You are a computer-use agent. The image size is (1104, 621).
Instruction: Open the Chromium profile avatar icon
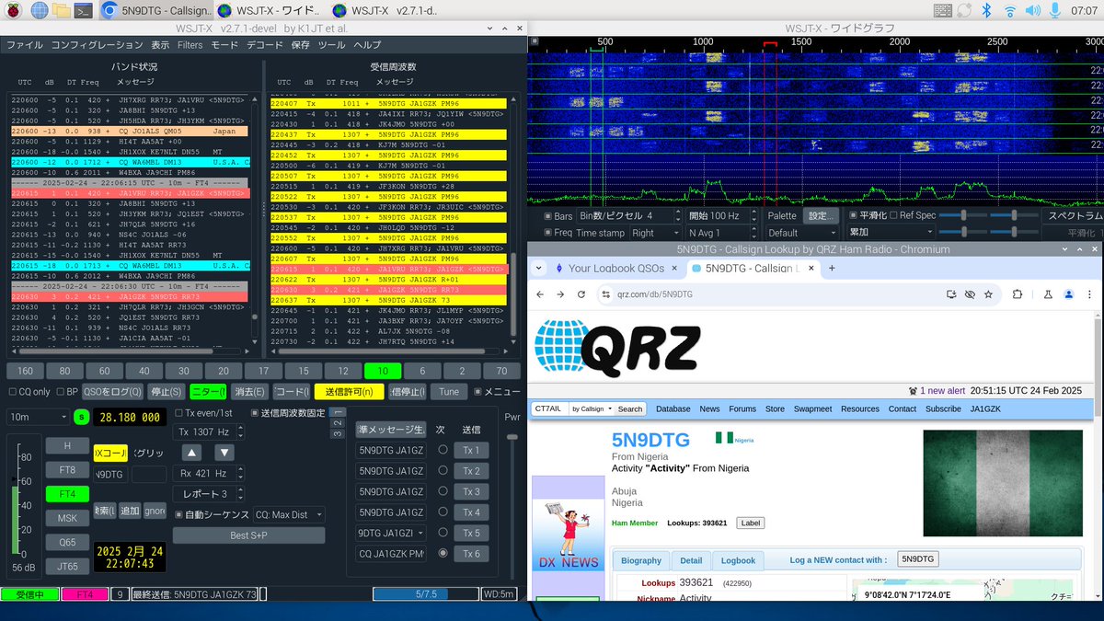pos(1069,294)
